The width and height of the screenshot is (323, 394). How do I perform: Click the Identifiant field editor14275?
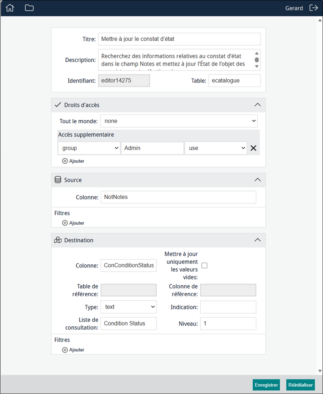[124, 81]
